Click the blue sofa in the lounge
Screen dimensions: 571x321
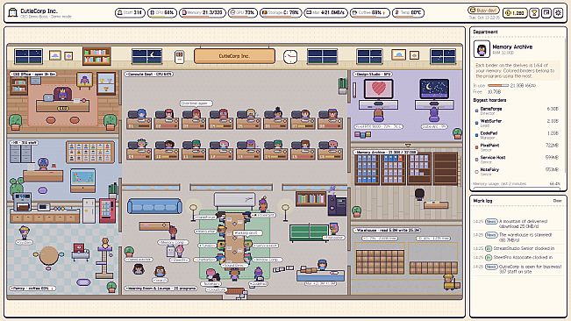point(154,206)
